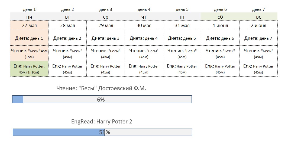Select Eng: Harry Potter cell under 31 мая

[x=182, y=69]
